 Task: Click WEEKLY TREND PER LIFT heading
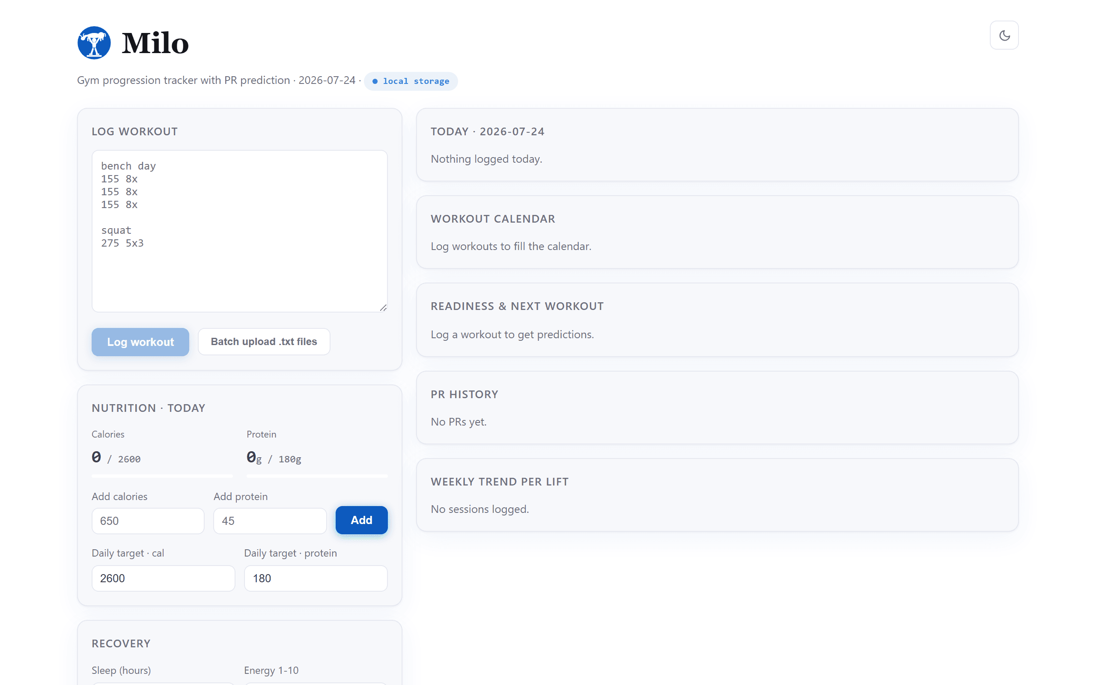500,482
